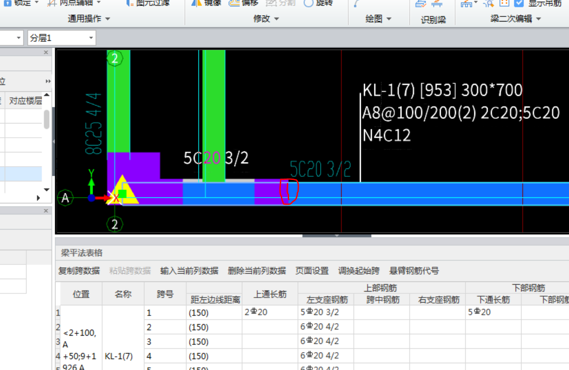
Task: Expand the 修改 group menu
Action: (x=266, y=19)
